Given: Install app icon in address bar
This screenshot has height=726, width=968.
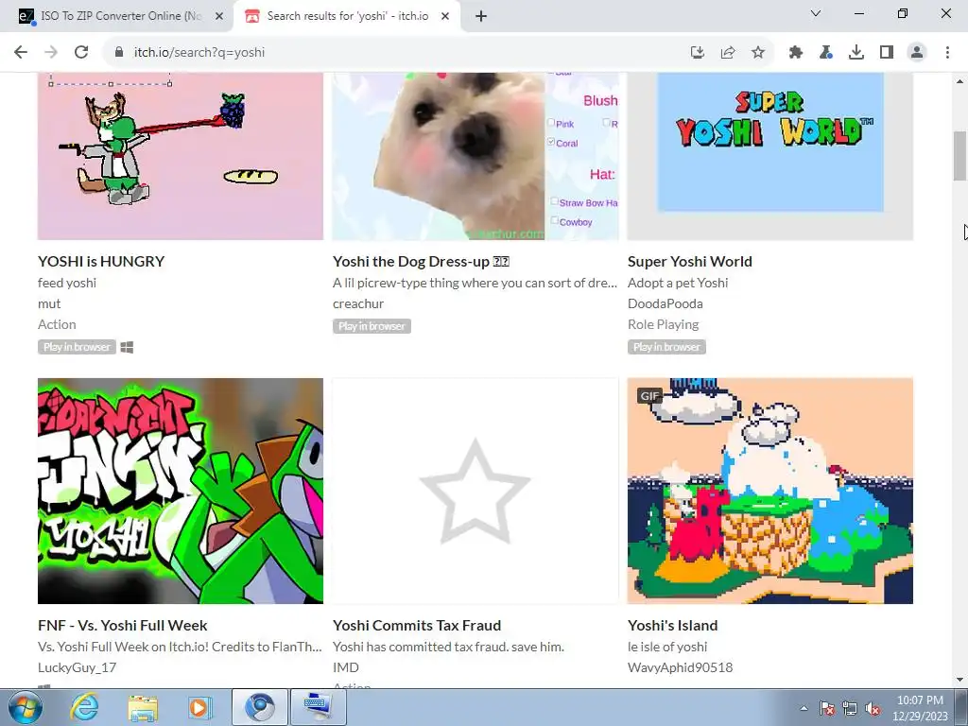Looking at the screenshot, I should (x=698, y=53).
